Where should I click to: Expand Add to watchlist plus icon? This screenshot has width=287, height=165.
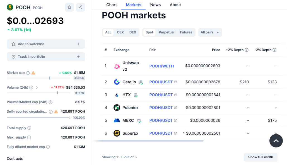click(78, 44)
